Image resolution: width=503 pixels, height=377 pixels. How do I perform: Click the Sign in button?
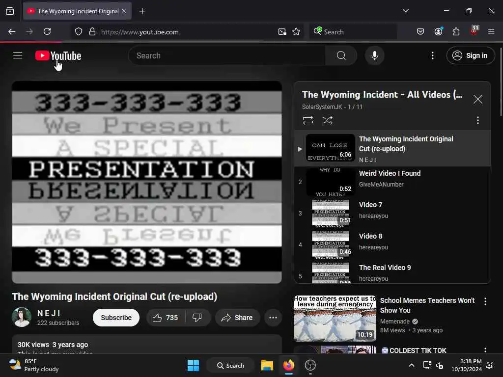[470, 55]
